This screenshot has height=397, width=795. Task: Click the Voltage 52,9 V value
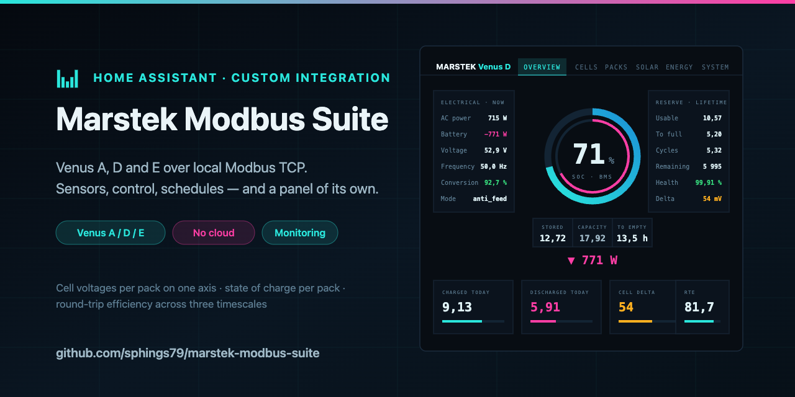[496, 150]
